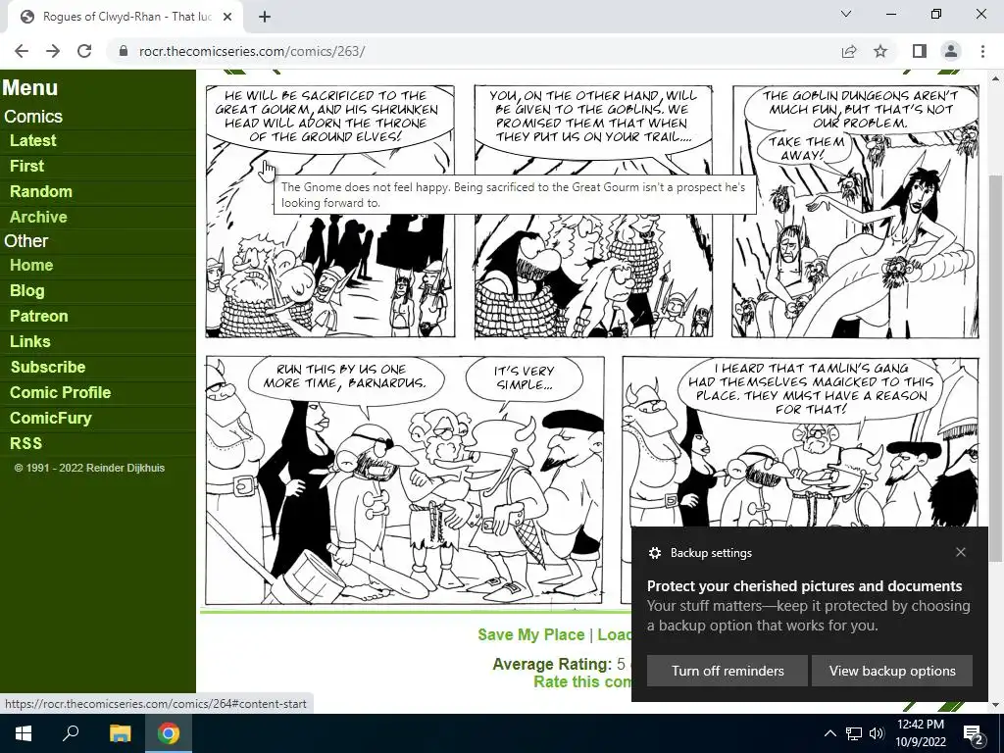Open tab search dropdown arrow
The width and height of the screenshot is (1004, 753).
pyautogui.click(x=846, y=14)
